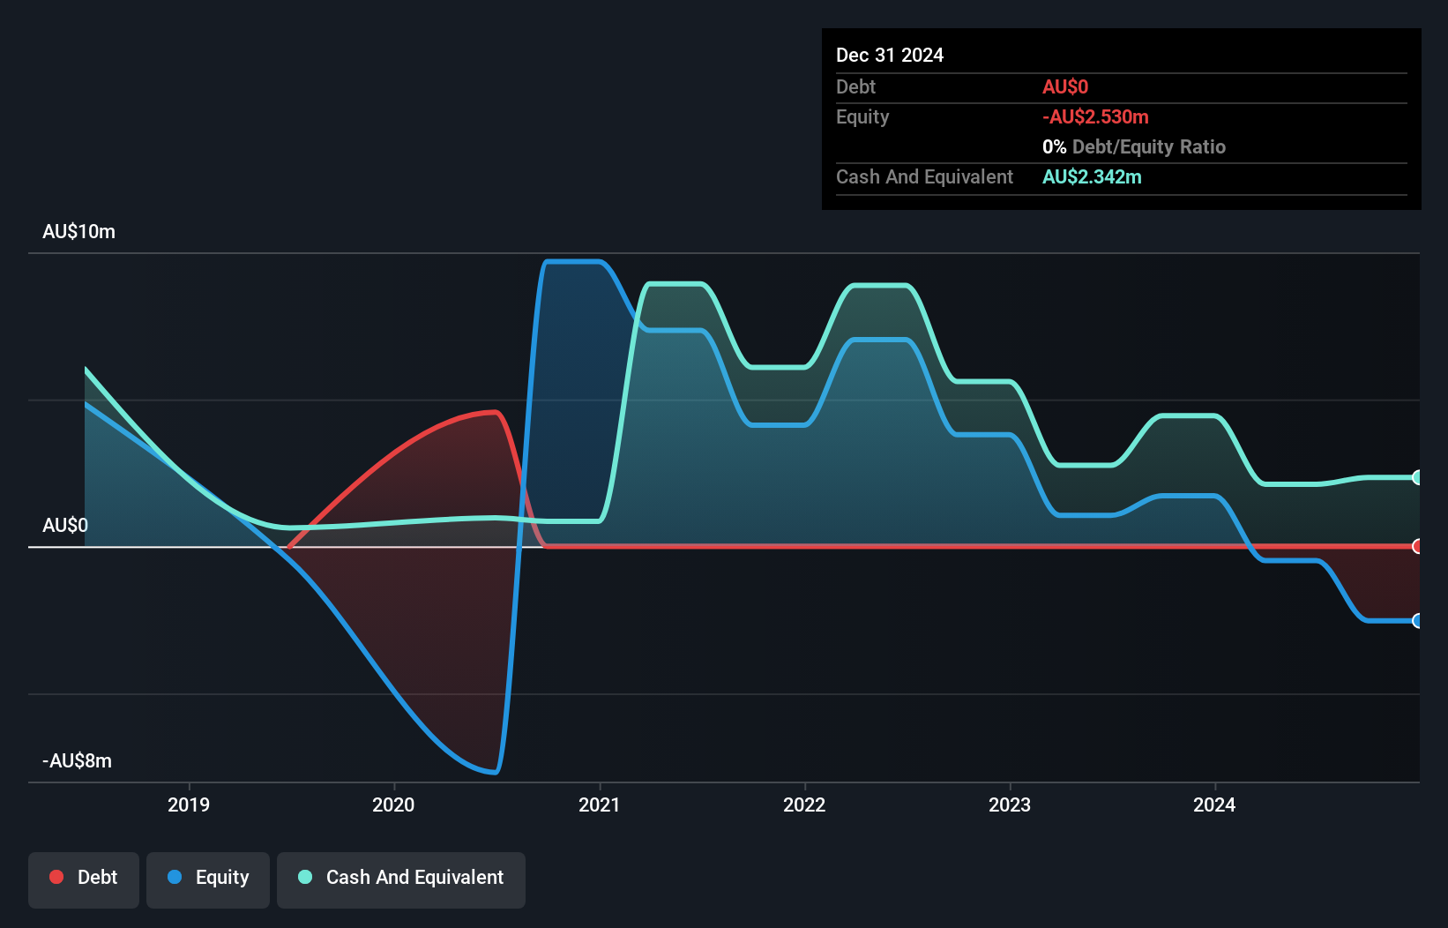Click the Cash value AU$2.342m

1092,176
